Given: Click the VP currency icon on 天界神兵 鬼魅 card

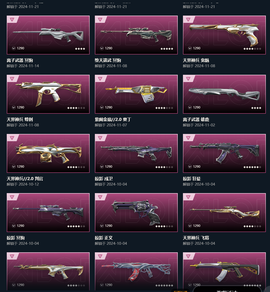Looking at the screenshot, I should click(190, 48).
